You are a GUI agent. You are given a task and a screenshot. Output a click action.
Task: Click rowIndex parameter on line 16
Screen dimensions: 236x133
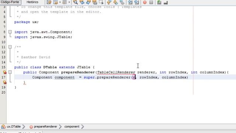177,72
